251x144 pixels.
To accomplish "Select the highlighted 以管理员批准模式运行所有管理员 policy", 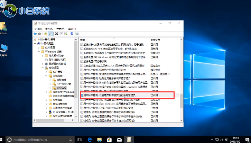I will 111,95.
